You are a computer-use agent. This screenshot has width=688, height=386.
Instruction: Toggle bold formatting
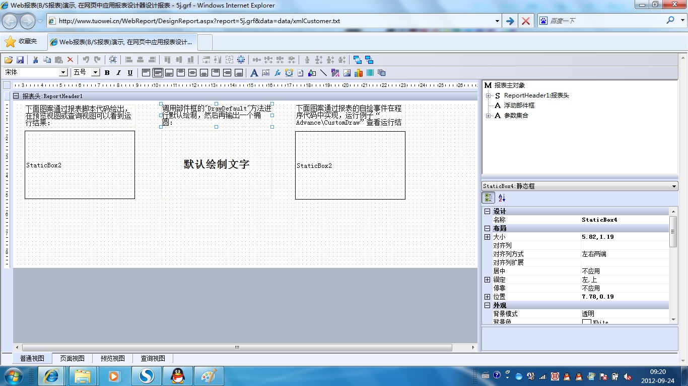pos(107,73)
